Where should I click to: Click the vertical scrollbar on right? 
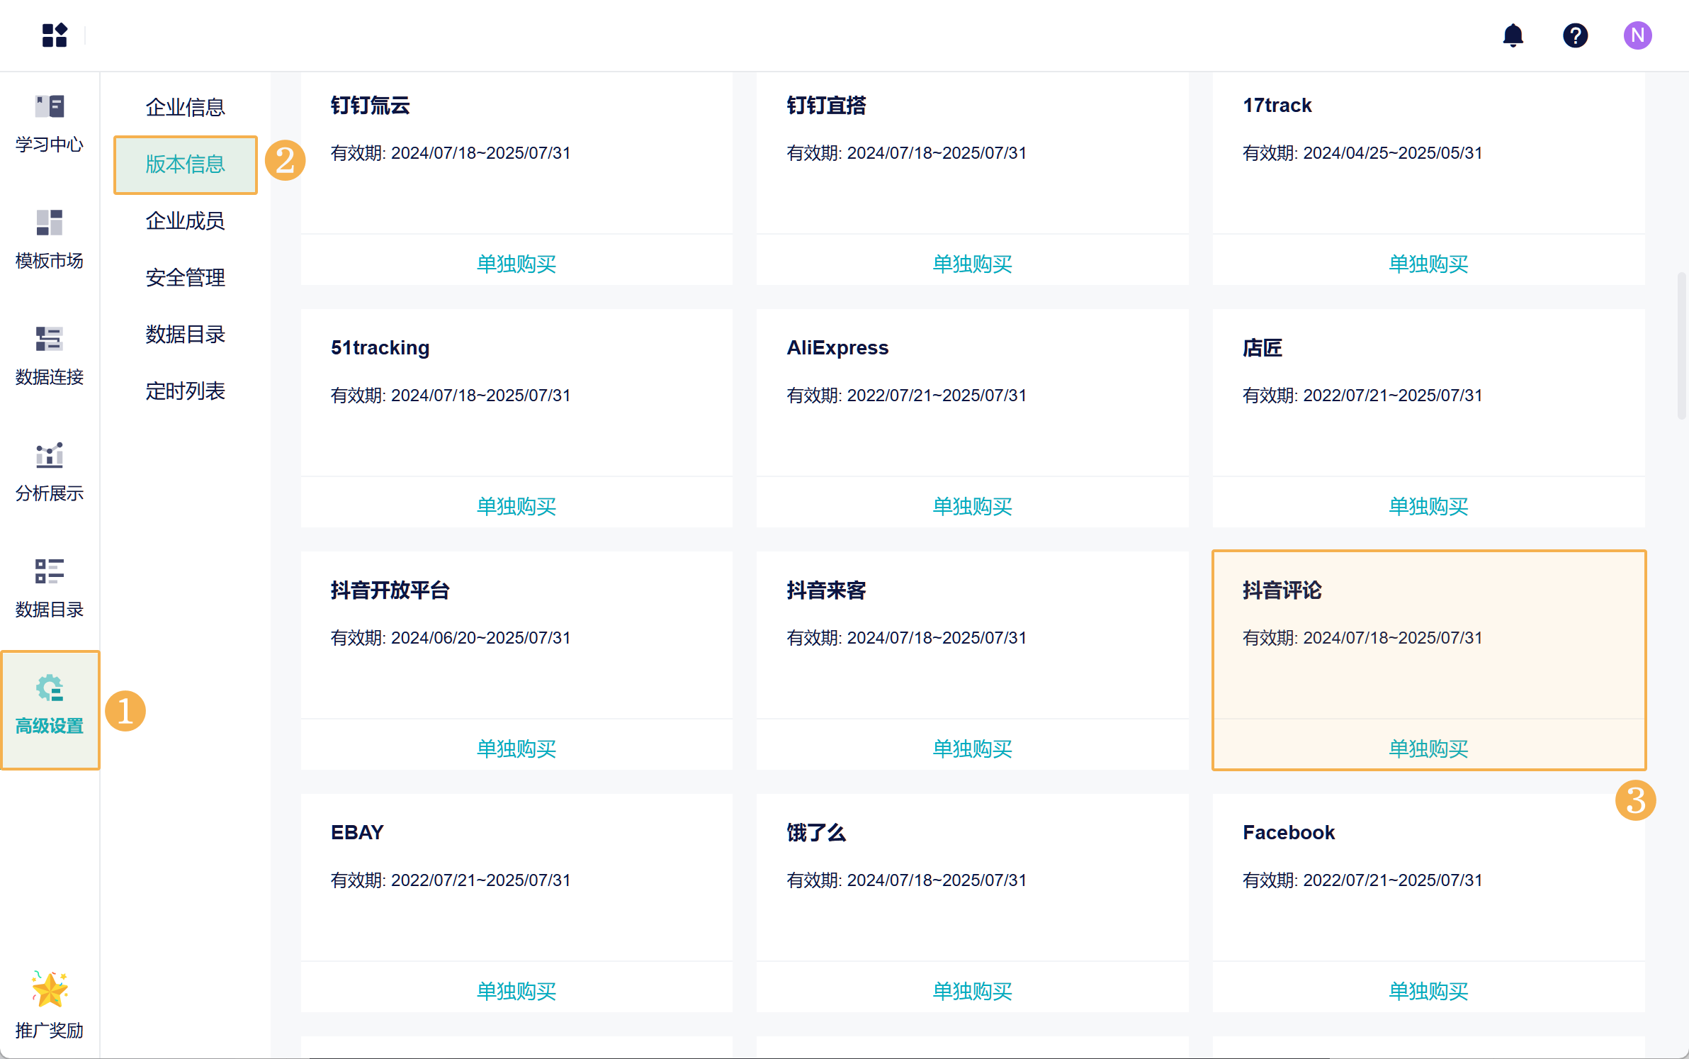1680,346
